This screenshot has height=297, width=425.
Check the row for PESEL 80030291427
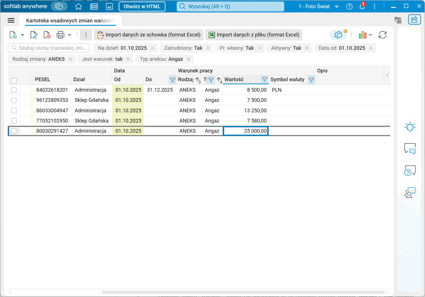(14, 131)
